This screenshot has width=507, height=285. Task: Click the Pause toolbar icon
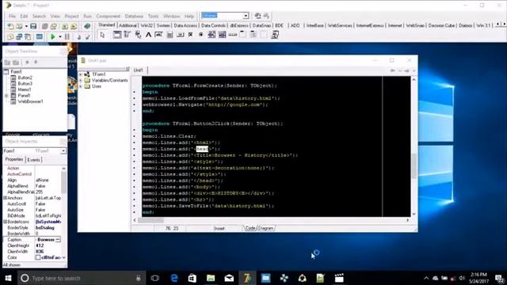pyautogui.click(x=67, y=37)
